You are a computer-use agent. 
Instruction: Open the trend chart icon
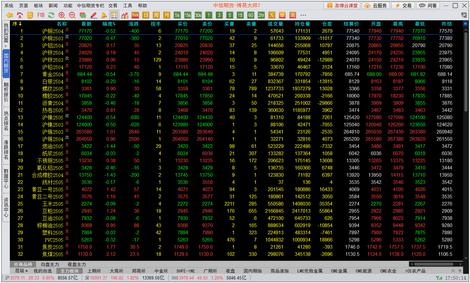click(x=125, y=15)
